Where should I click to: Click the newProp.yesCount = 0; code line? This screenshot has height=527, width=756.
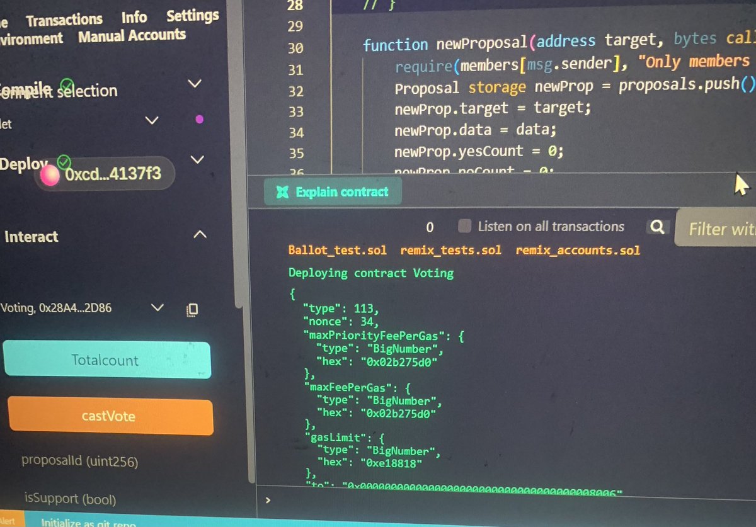point(478,152)
